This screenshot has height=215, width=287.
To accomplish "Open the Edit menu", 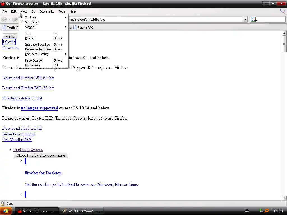I will point(13,11).
